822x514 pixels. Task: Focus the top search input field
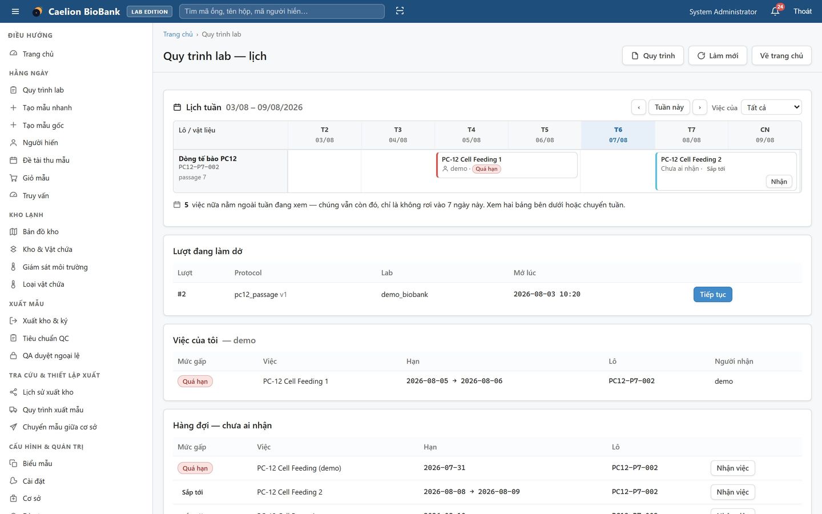pyautogui.click(x=282, y=11)
